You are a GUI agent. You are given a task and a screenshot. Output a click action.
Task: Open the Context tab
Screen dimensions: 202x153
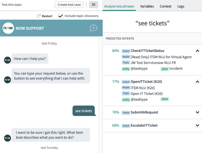(x=165, y=6)
